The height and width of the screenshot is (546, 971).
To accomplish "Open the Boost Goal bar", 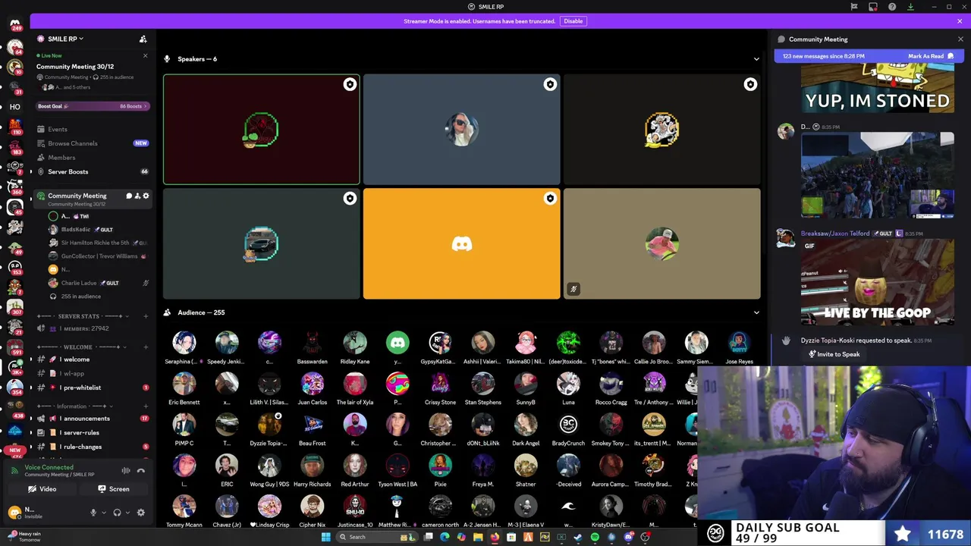I will (93, 106).
